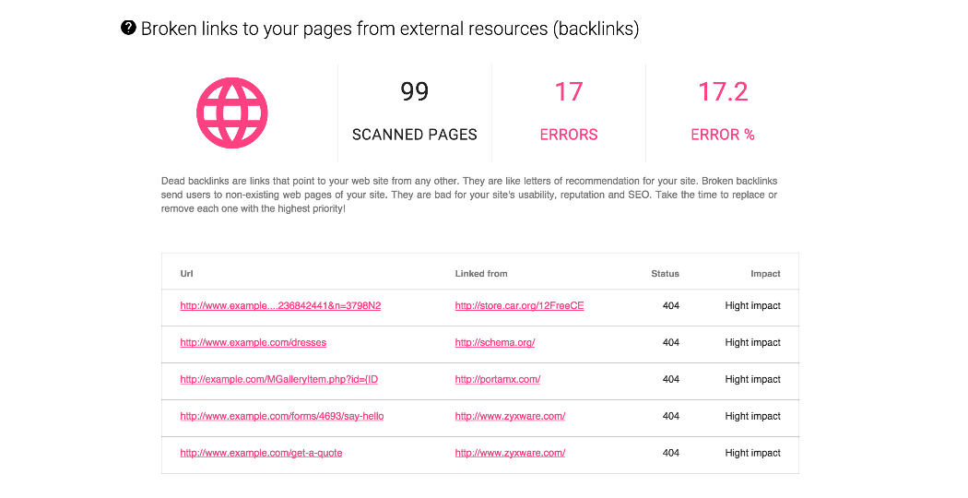Open the MGalleryItem.php URL link
The width and height of the screenshot is (968, 498).
(x=279, y=379)
